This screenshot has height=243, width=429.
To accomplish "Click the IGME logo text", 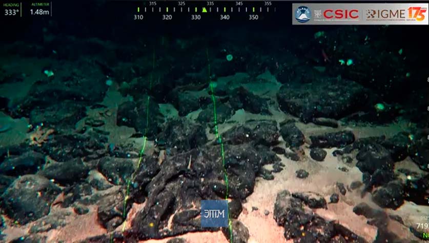I will coord(391,14).
